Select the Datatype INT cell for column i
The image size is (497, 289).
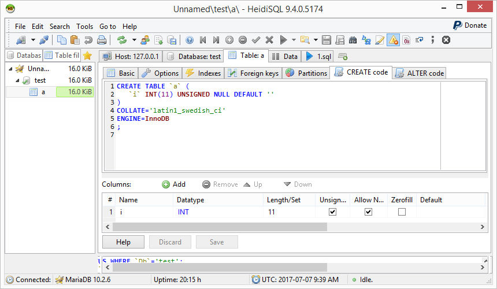185,212
